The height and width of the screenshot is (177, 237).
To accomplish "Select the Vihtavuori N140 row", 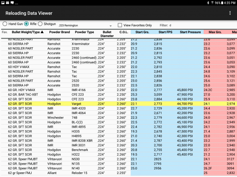I will tap(119, 168).
